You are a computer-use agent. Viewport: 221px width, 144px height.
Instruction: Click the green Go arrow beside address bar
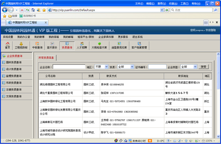[x=167, y=10]
